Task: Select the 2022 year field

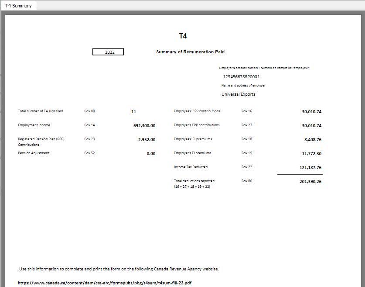Action: coord(108,52)
